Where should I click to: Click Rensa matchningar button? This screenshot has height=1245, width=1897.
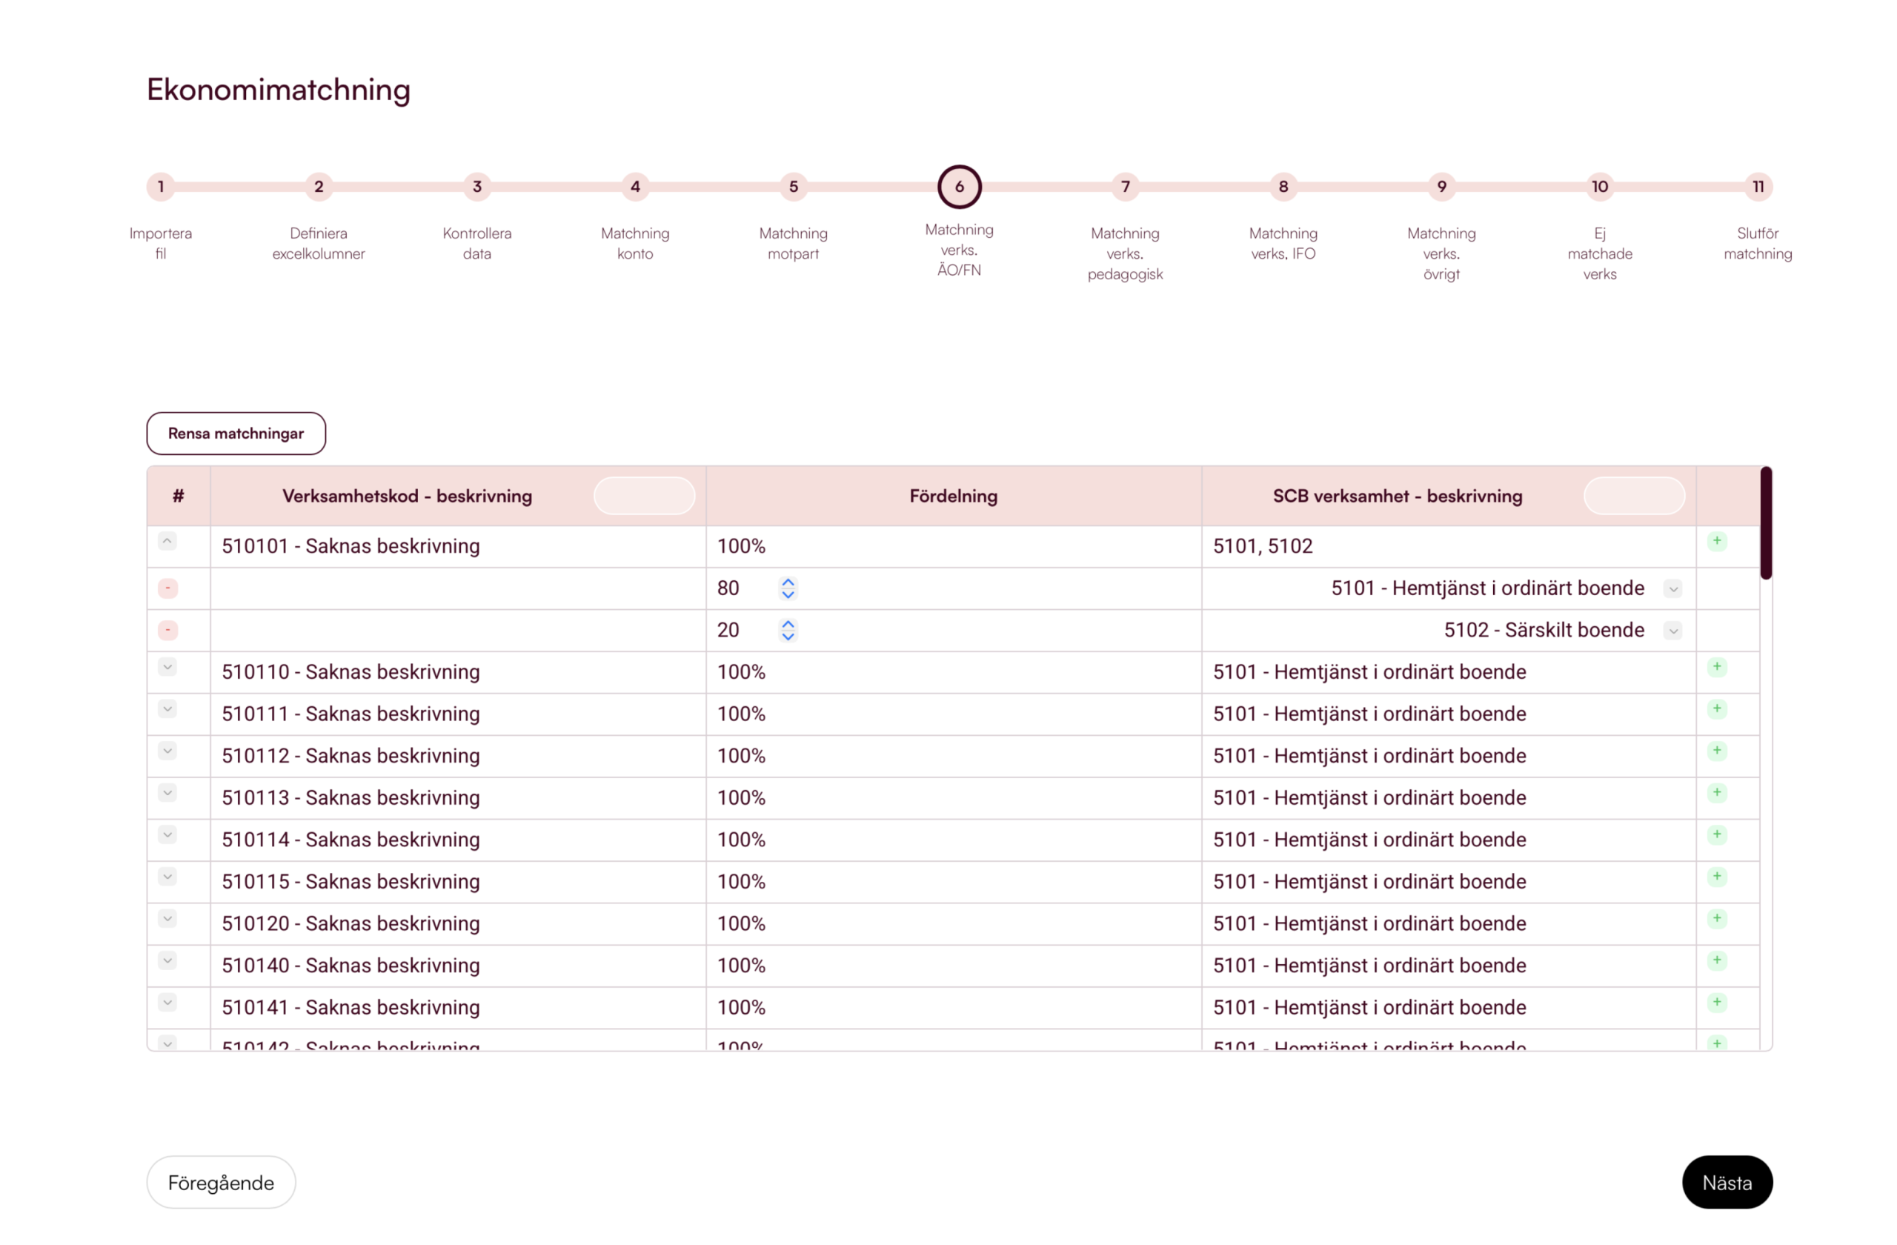[x=236, y=434]
